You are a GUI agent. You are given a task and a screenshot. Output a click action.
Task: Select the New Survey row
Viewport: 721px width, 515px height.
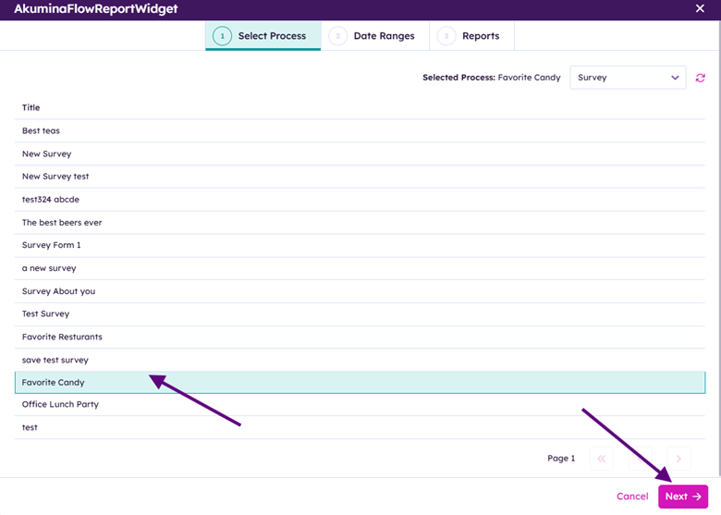[360, 153]
